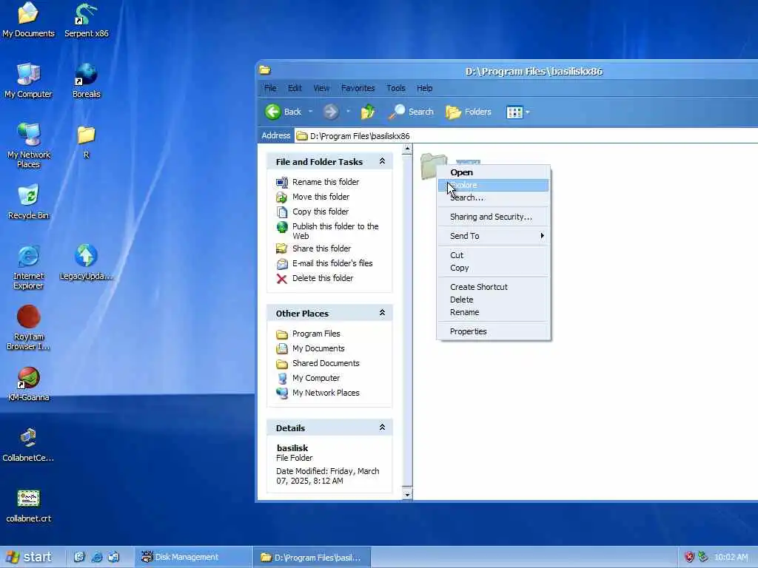This screenshot has height=568, width=758.
Task: Open Search pane from toolbar
Action: pyautogui.click(x=412, y=112)
